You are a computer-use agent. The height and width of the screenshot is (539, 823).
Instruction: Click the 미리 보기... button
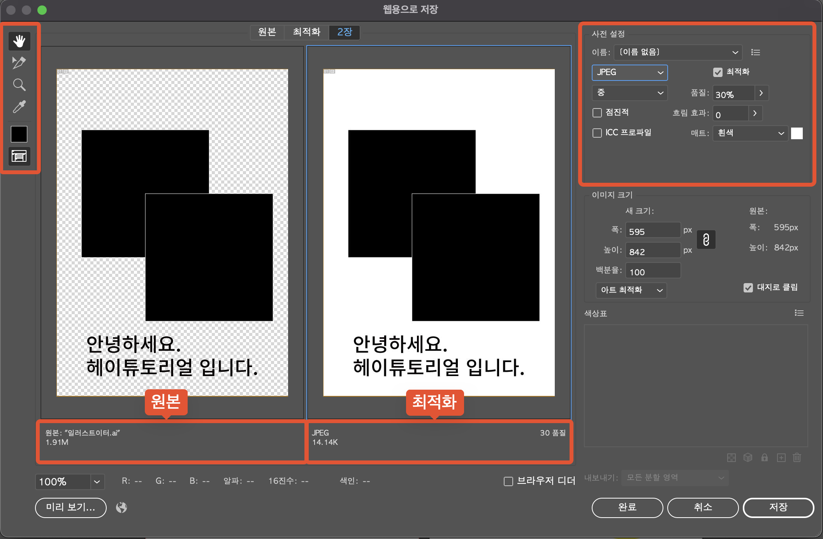(70, 507)
